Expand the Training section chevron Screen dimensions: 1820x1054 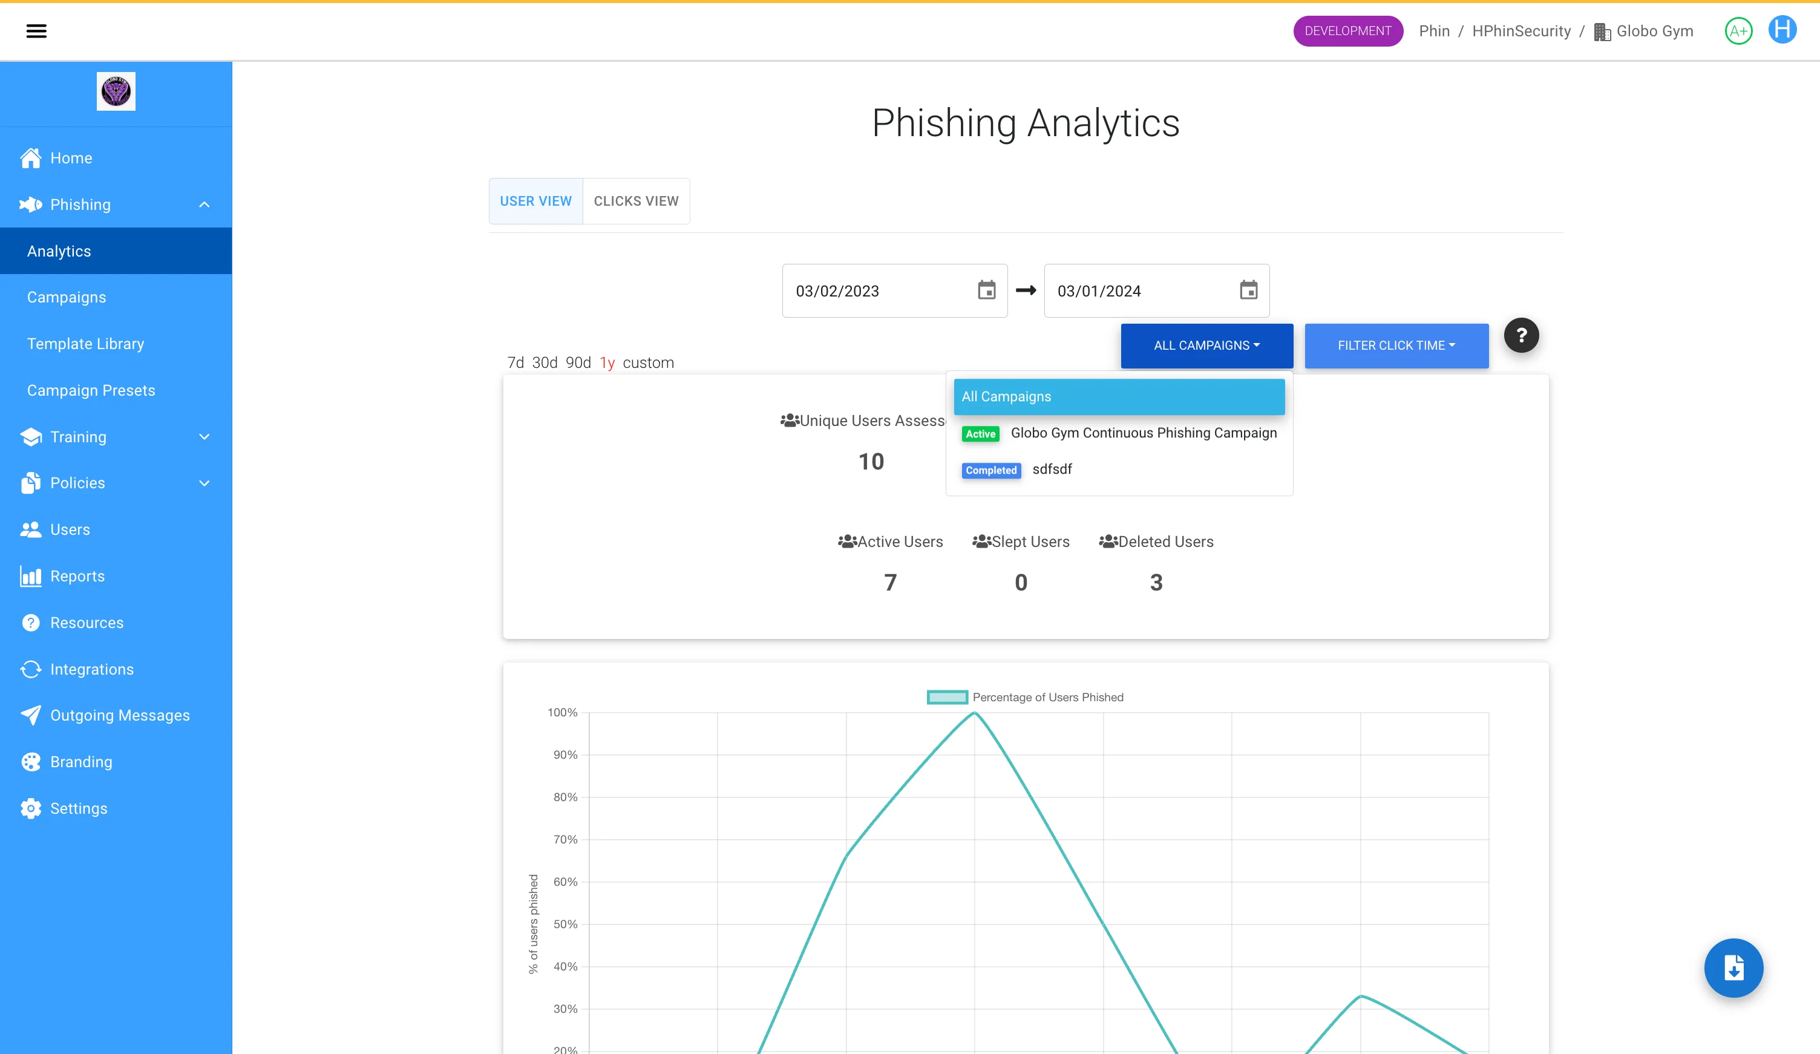tap(205, 436)
